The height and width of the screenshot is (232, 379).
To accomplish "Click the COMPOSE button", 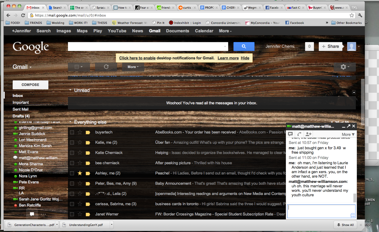I will click(x=31, y=85).
